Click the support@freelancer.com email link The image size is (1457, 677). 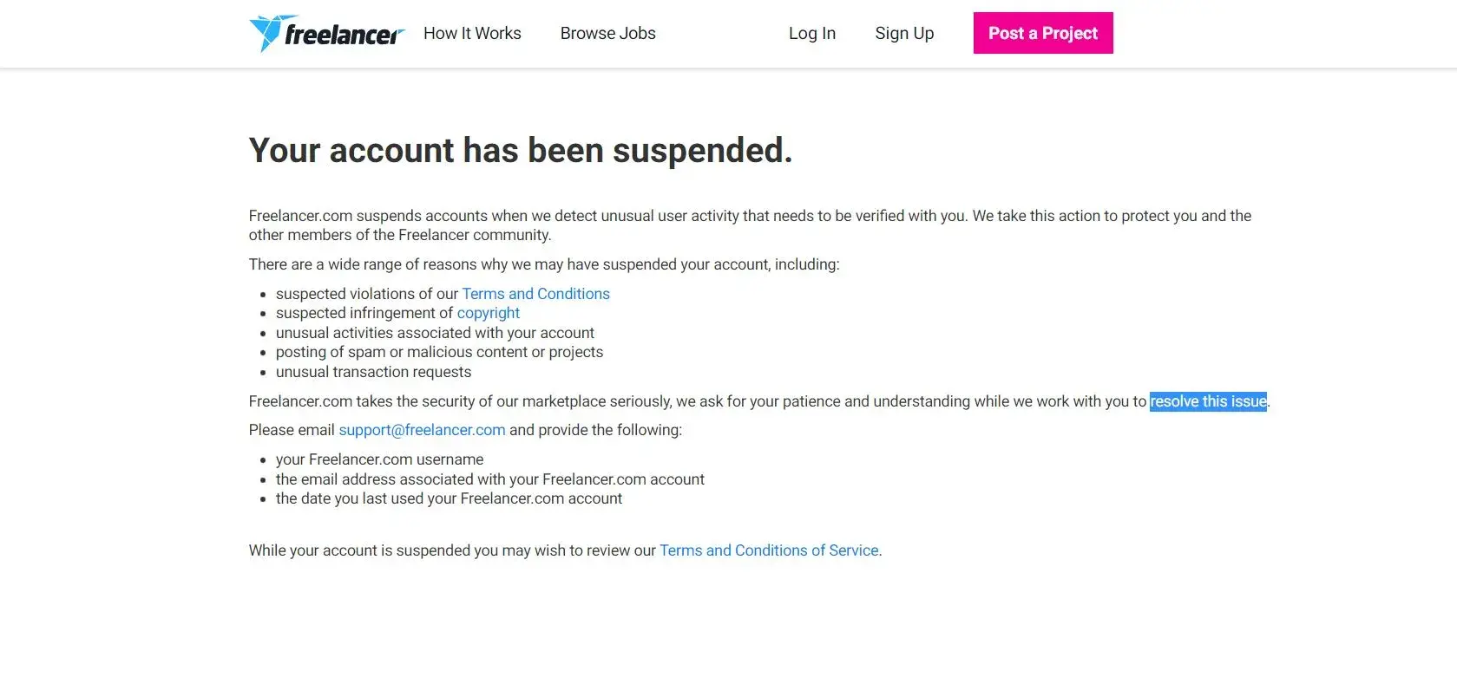[x=422, y=430]
